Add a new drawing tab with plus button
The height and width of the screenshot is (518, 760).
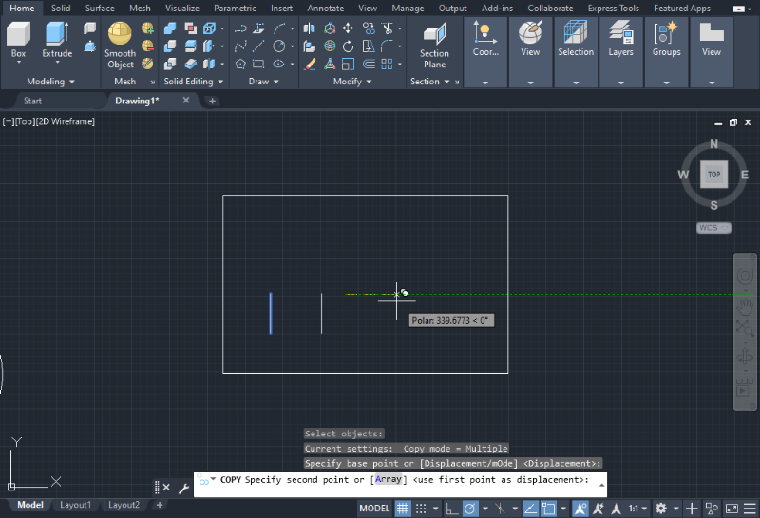pos(212,101)
